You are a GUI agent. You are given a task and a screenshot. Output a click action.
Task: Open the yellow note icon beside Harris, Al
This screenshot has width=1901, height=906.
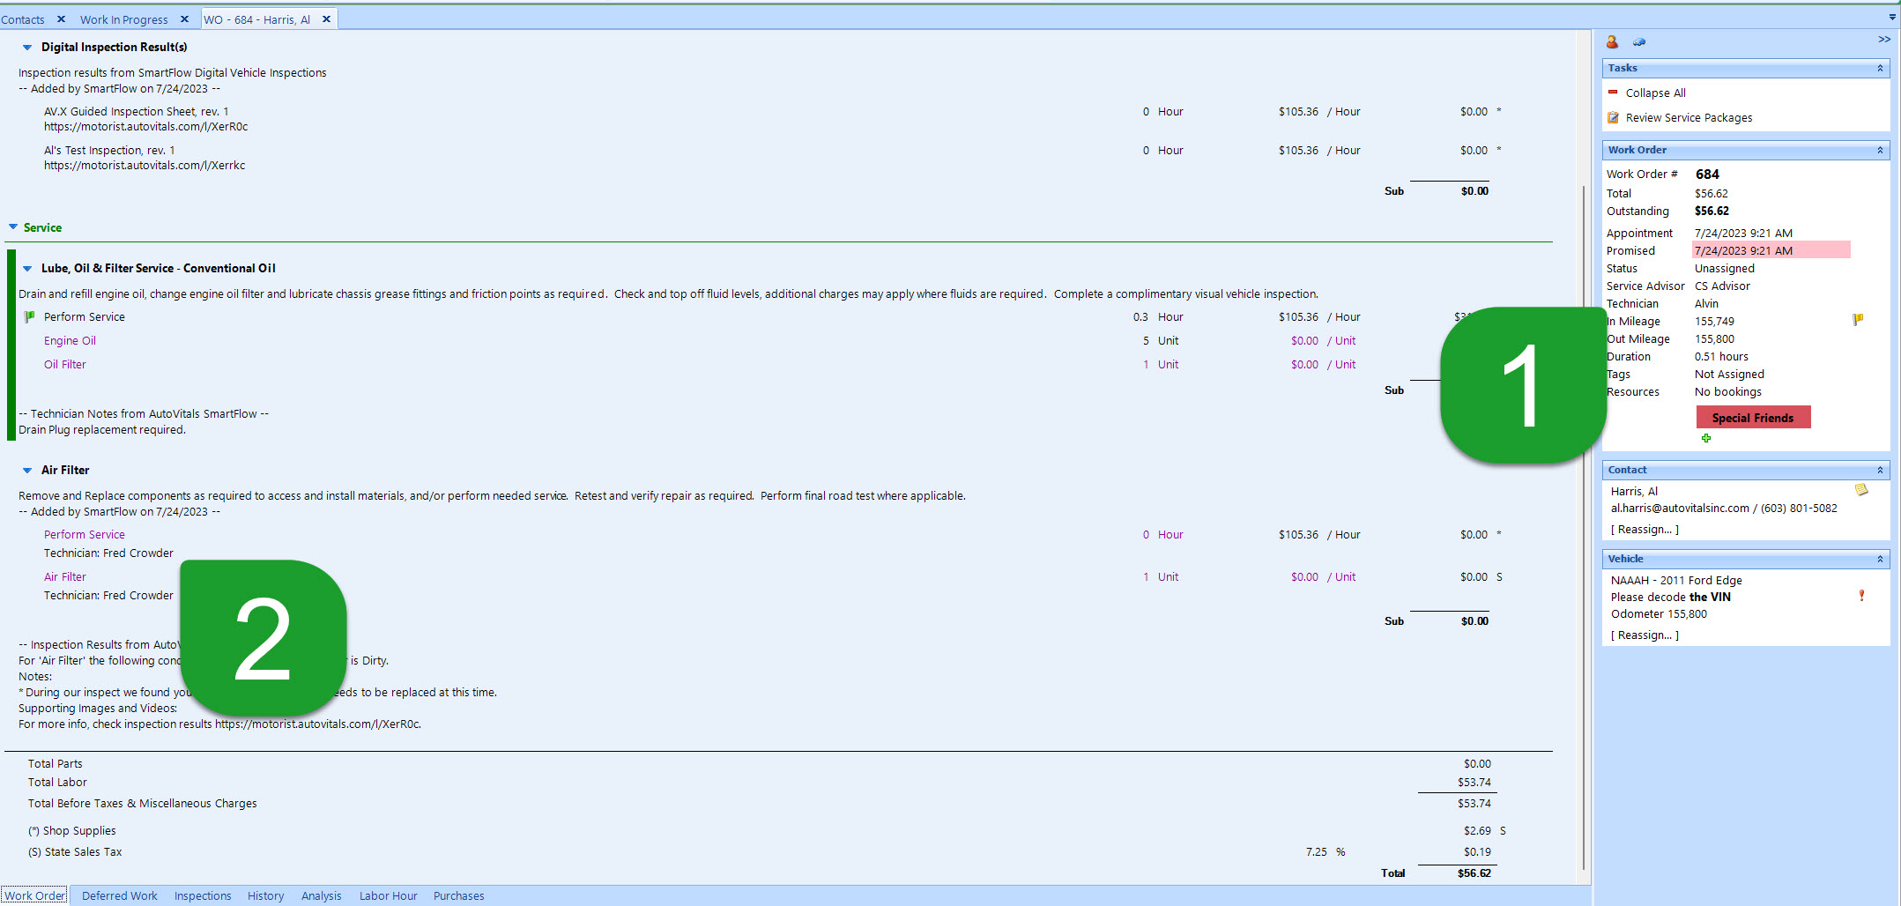pos(1861,490)
